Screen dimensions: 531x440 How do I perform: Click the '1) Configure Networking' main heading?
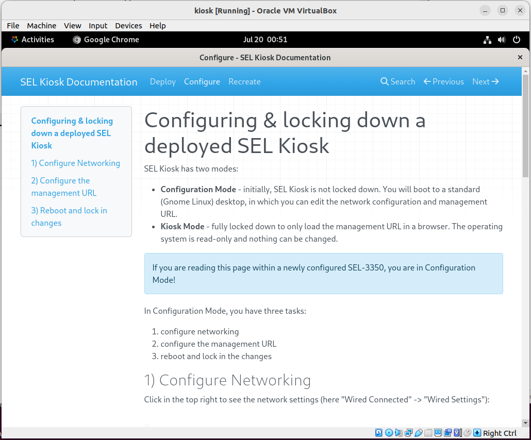coord(227,380)
